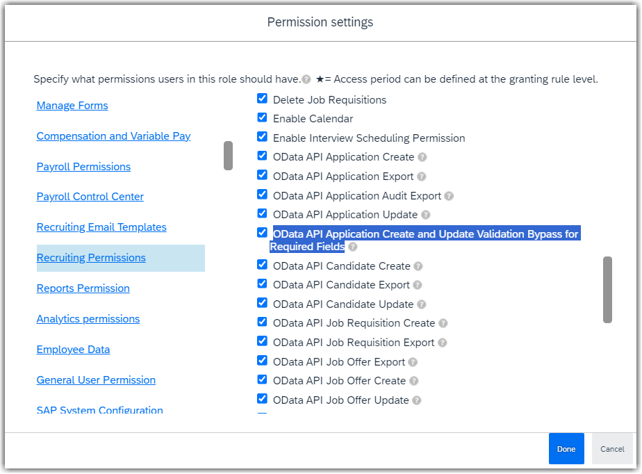The image size is (642, 474).
Task: Open Employee Data permission category
Action: tap(73, 350)
